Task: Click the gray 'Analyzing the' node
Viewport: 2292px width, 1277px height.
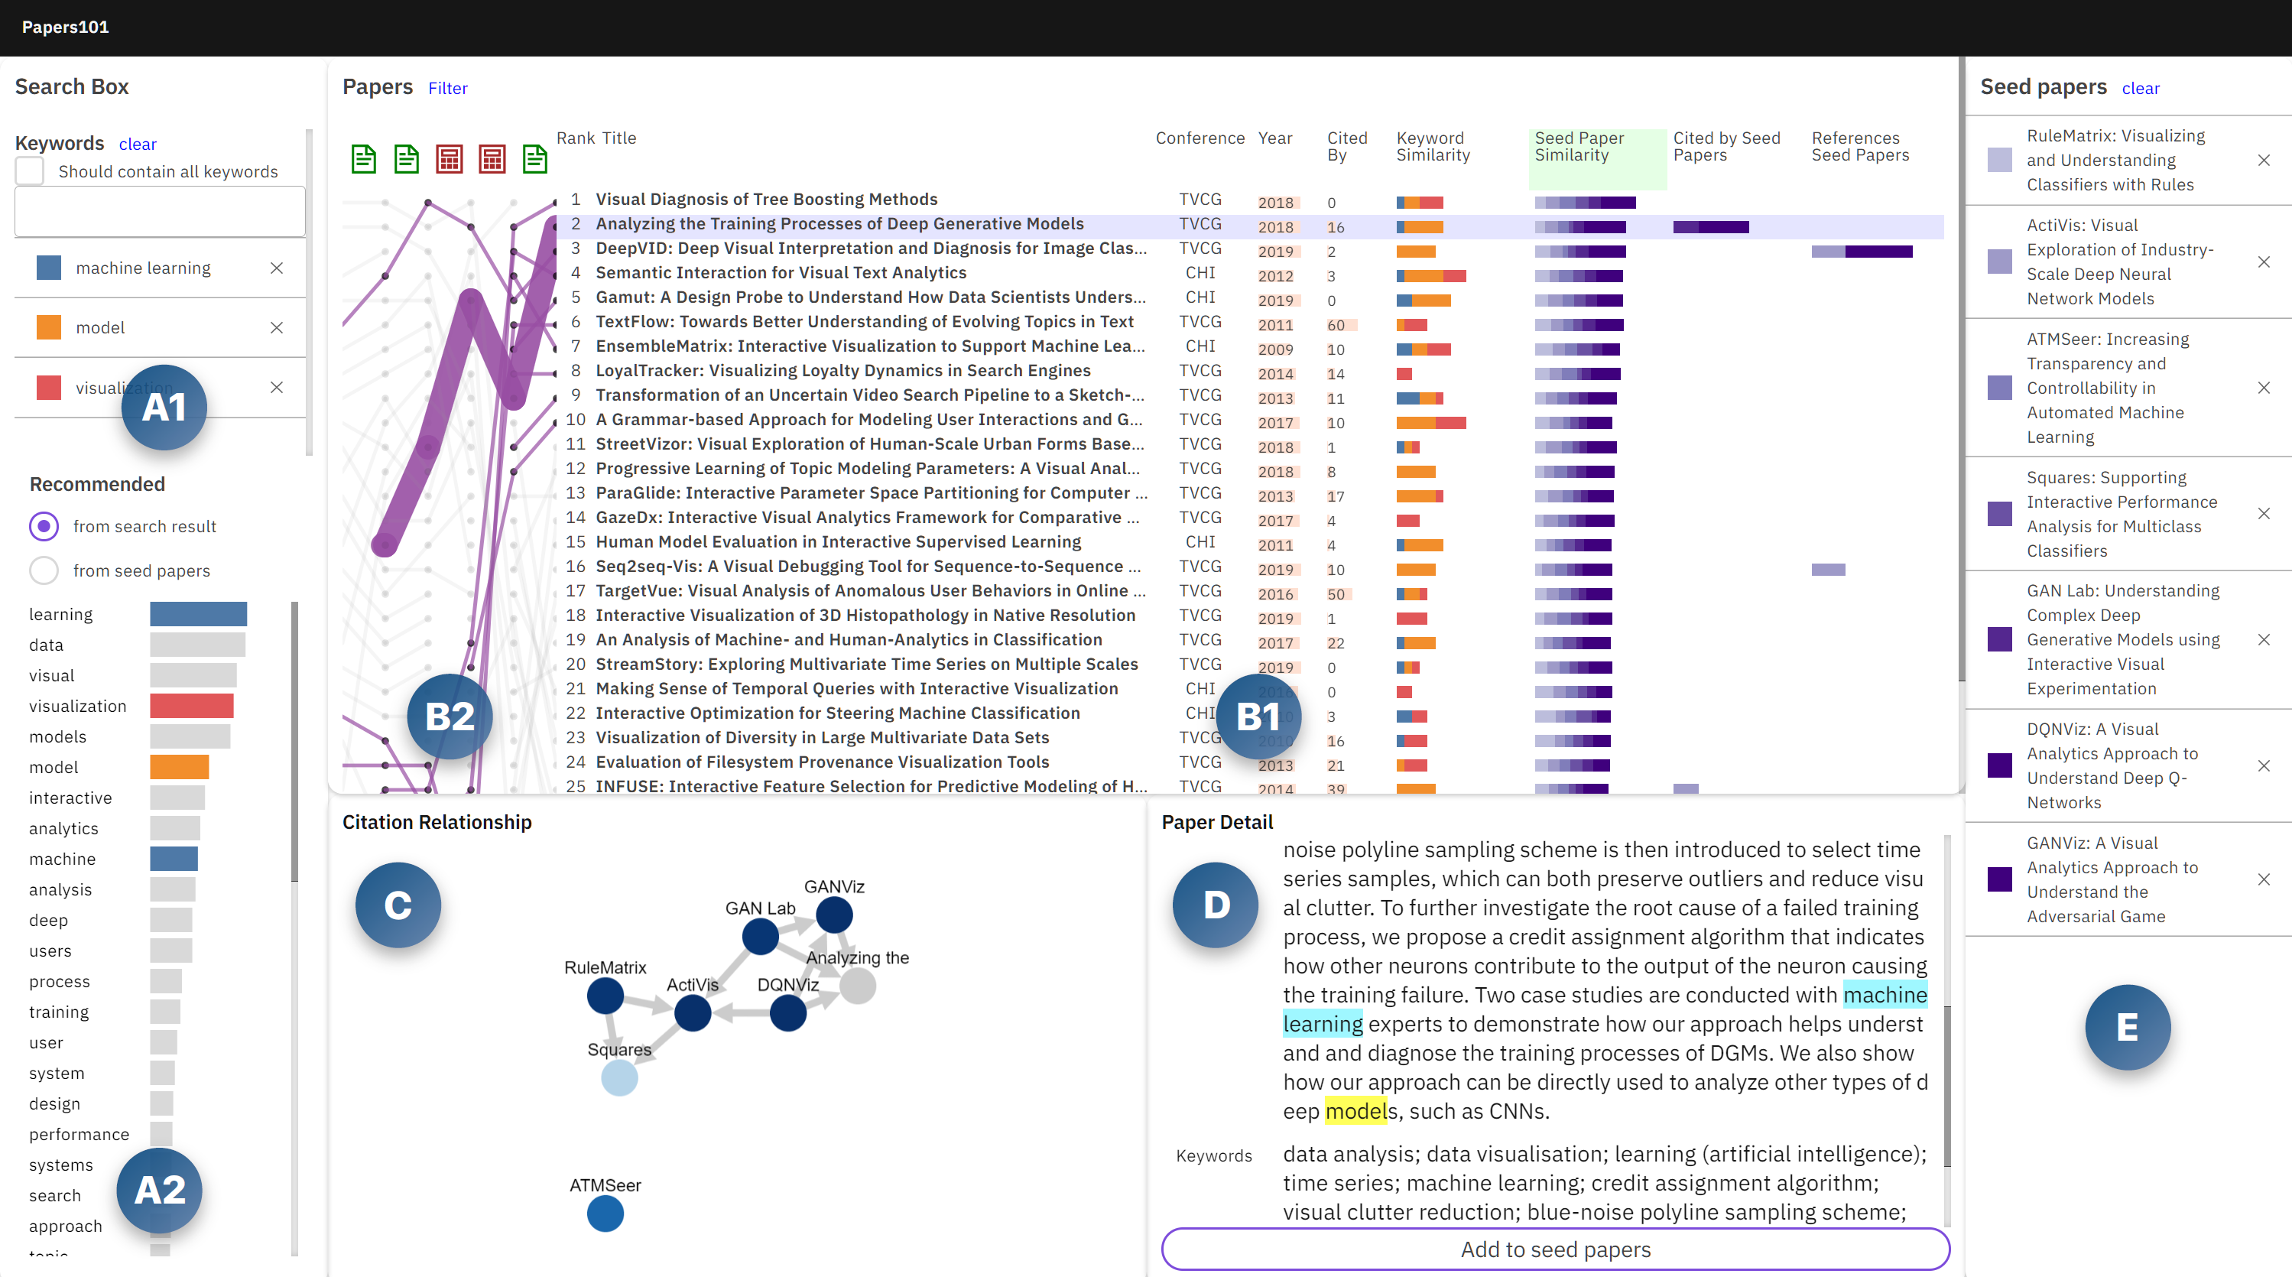Action: point(858,986)
